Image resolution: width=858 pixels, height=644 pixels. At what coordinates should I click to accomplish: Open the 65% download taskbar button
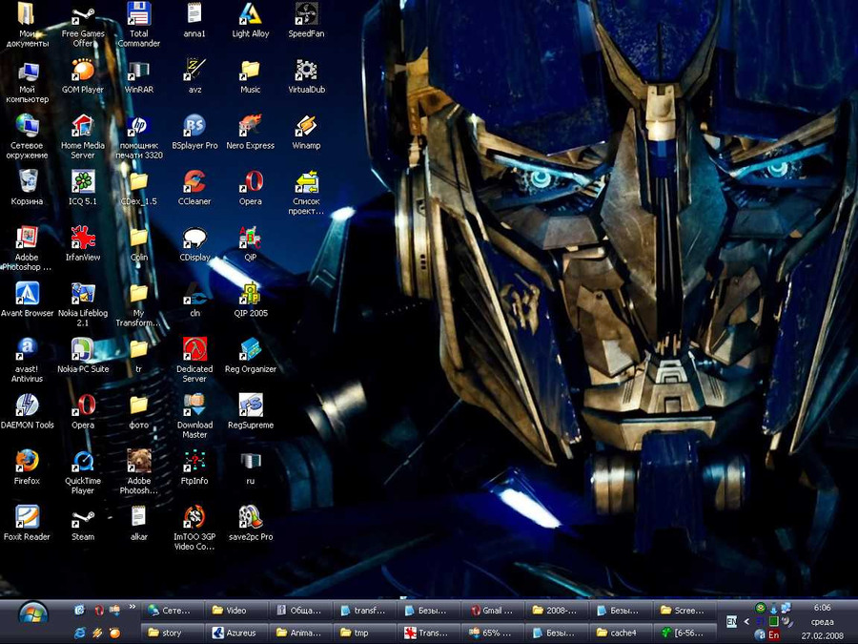[493, 633]
